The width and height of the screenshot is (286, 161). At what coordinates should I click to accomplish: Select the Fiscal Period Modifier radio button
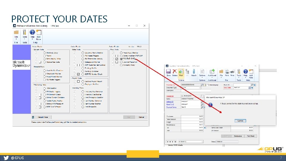click(x=44, y=77)
